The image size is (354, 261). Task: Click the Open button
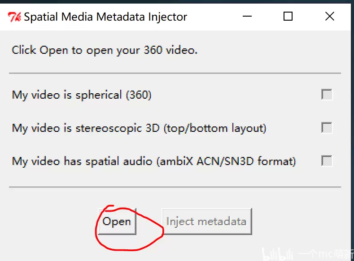pyautogui.click(x=117, y=222)
